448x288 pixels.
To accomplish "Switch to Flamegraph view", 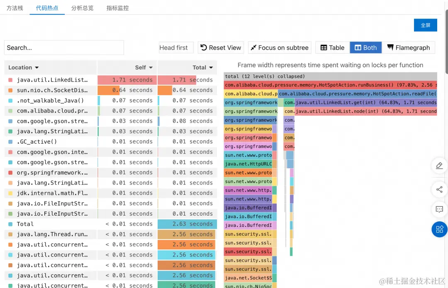I will (409, 48).
